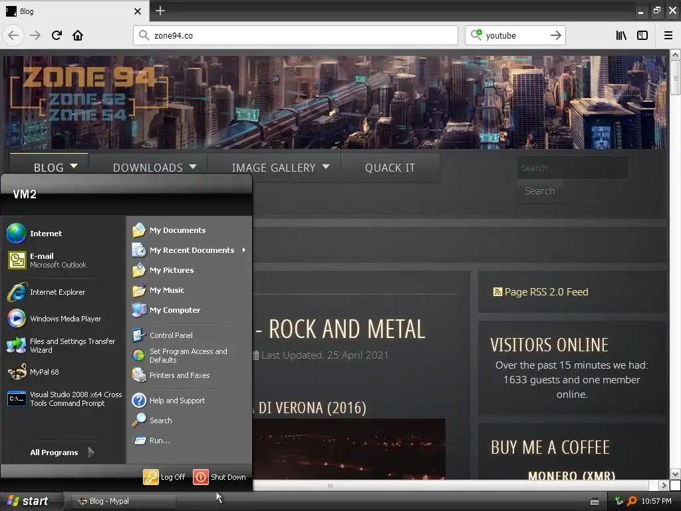This screenshot has height=511, width=681.
Task: Click the website Search text field
Action: pyautogui.click(x=573, y=168)
